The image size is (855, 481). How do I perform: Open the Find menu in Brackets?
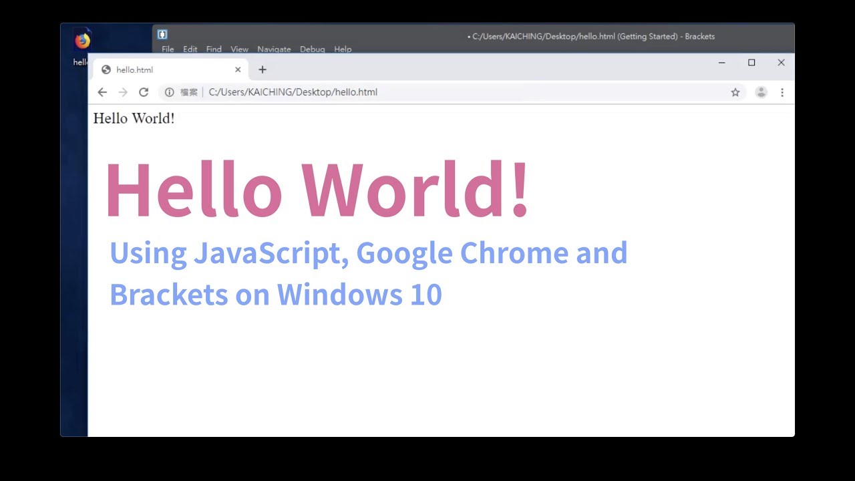pos(214,49)
